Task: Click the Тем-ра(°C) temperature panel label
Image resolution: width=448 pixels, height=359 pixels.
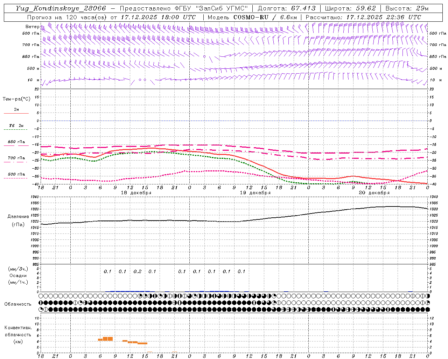Action: coord(16,99)
